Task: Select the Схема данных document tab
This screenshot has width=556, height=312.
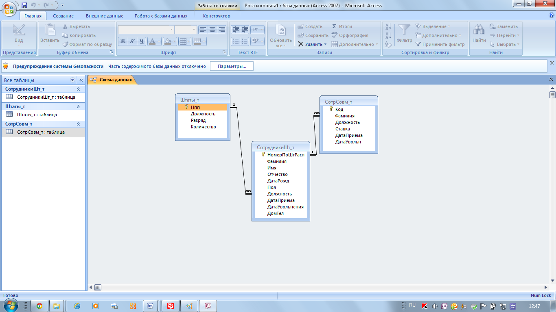Action: click(112, 80)
